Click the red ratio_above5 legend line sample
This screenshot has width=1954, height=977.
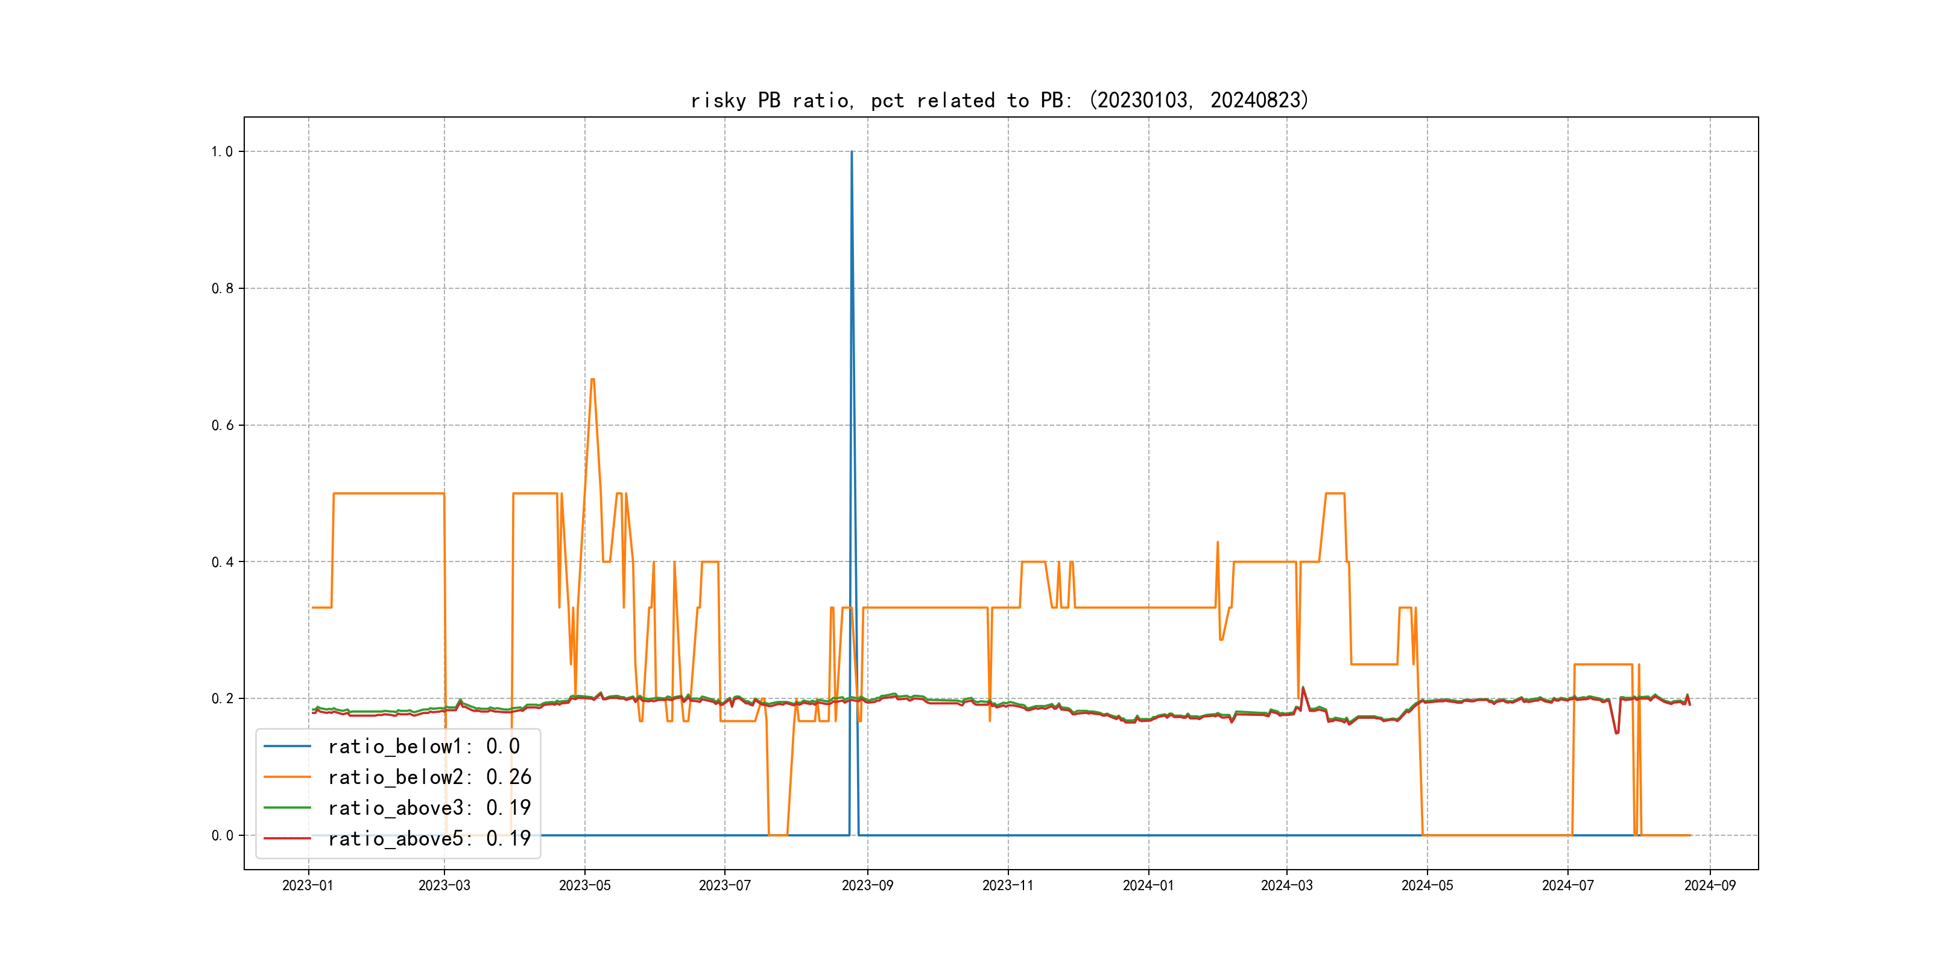(286, 838)
